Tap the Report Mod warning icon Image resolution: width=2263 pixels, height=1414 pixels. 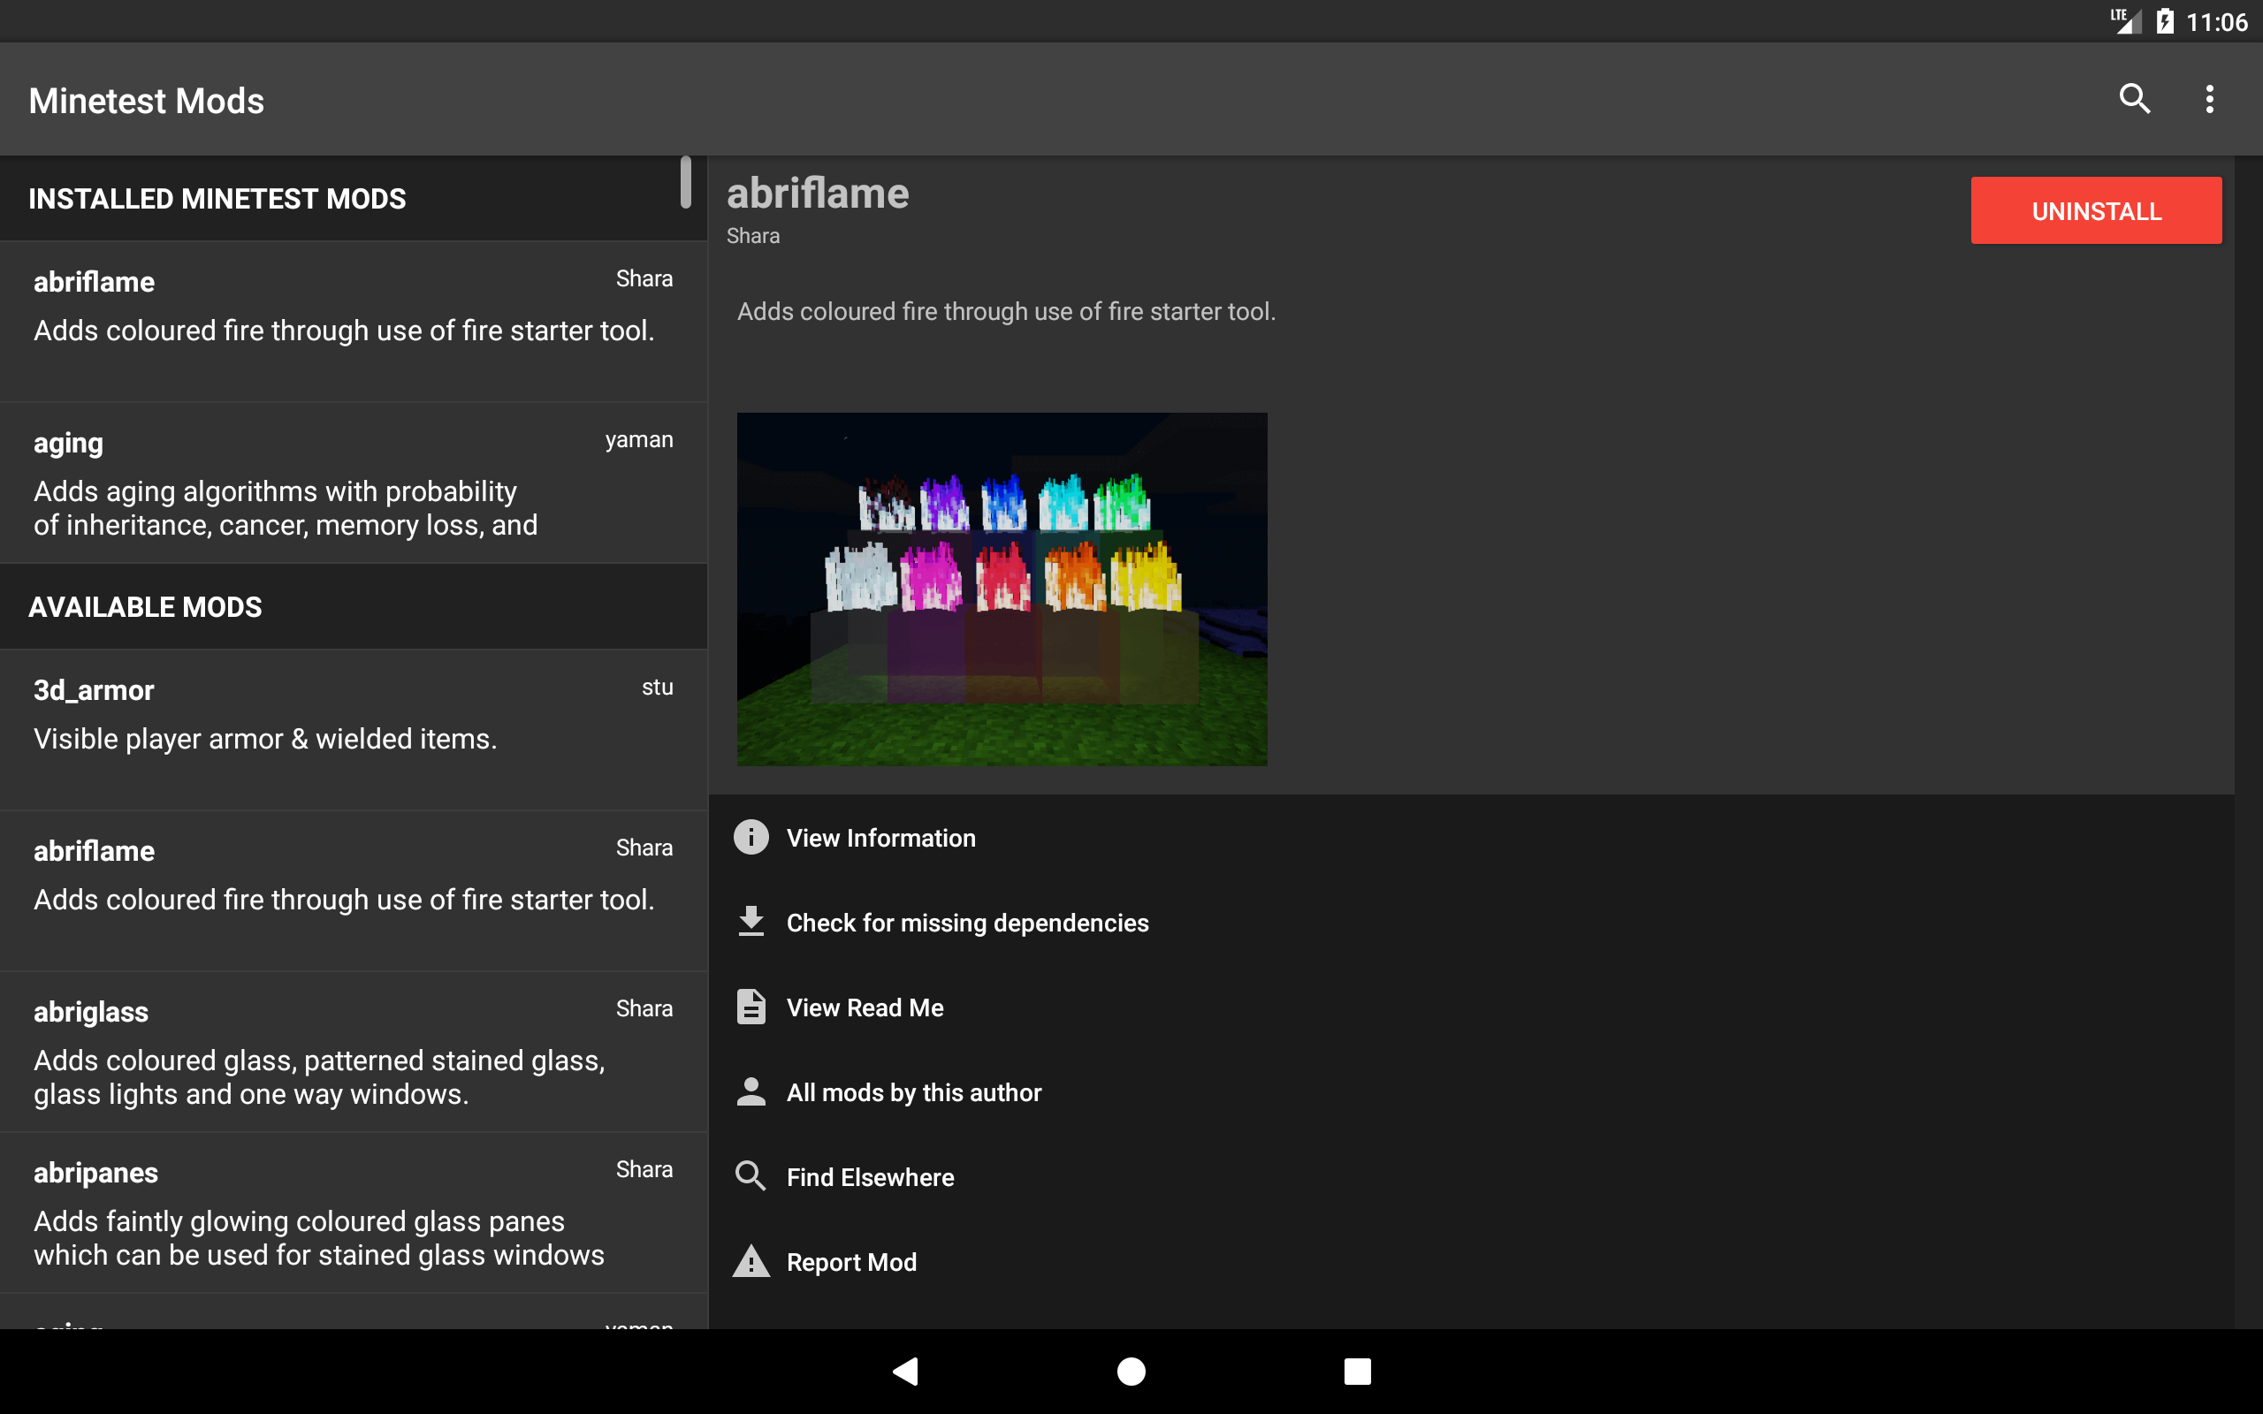point(751,1262)
